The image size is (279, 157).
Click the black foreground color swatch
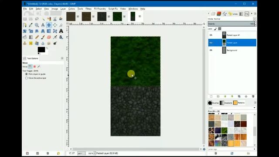tap(41, 50)
